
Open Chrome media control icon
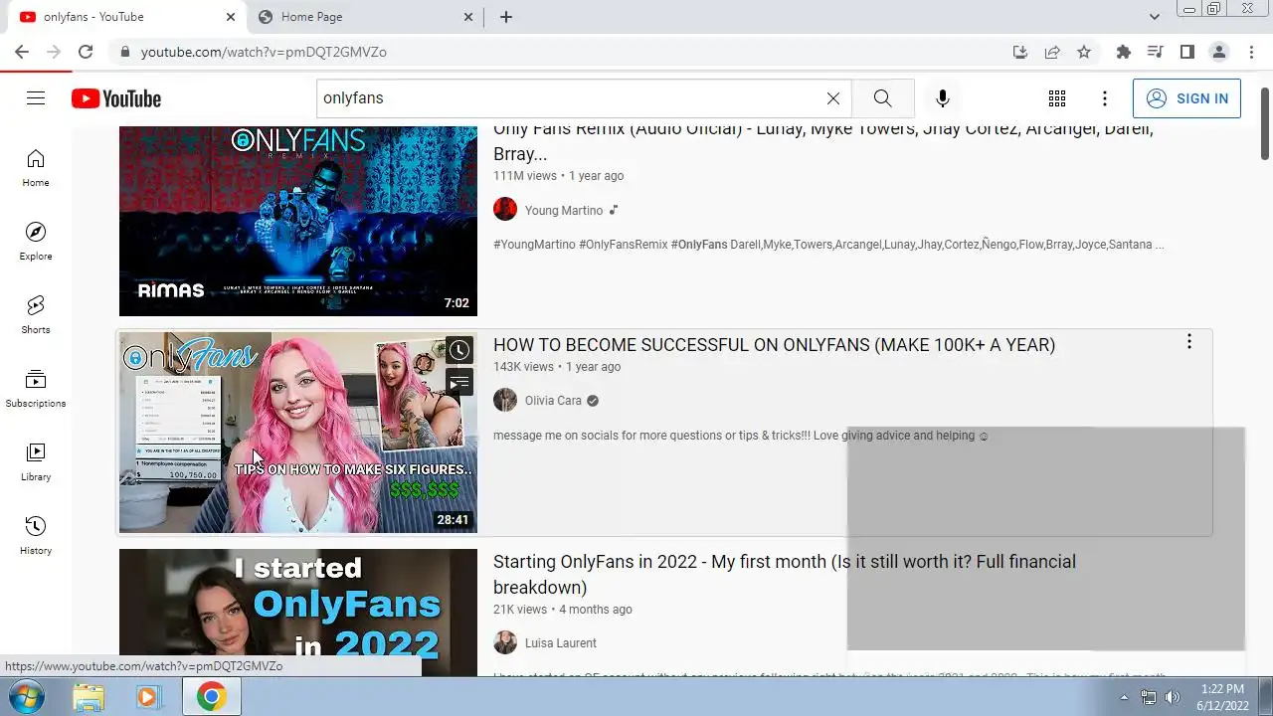pos(1156,52)
